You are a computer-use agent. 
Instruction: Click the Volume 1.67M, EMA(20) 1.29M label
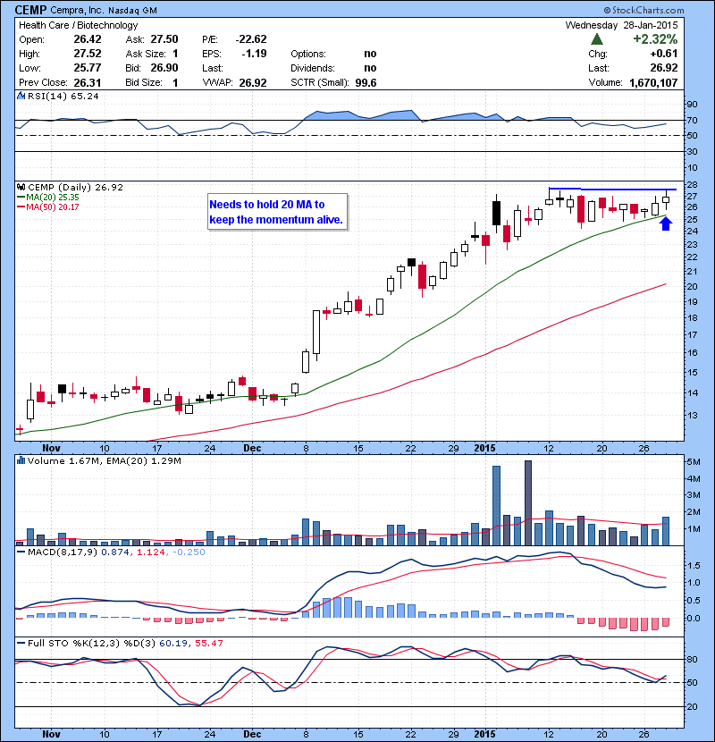point(104,460)
